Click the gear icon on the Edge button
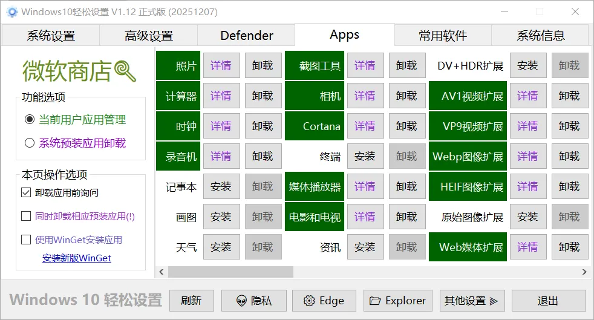The width and height of the screenshot is (594, 320). click(x=309, y=301)
